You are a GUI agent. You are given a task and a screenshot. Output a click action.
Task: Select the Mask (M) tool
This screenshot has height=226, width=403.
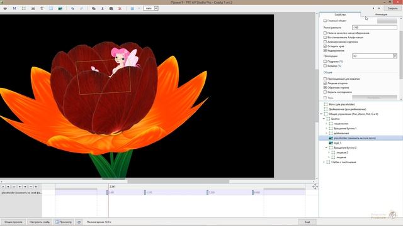[x=14, y=8]
